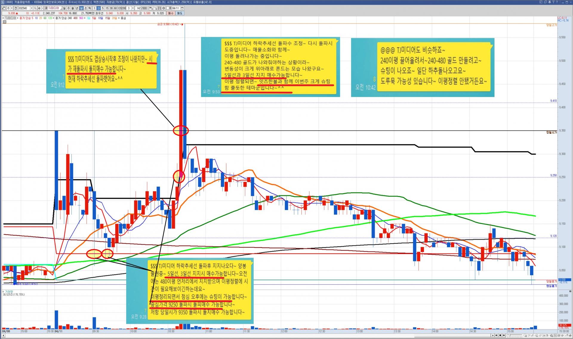Select the 분 (minute) chart period toggle
Screen dimensions: 573x339
81,8
